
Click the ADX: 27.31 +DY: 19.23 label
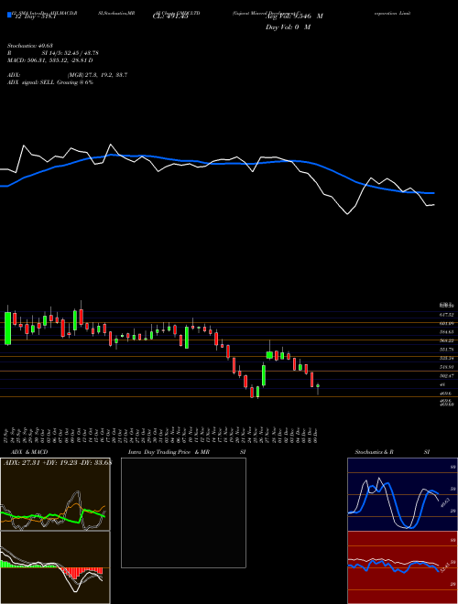[57, 463]
